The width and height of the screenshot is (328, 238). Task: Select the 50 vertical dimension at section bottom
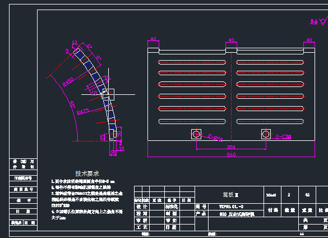pyautogui.click(x=119, y=134)
